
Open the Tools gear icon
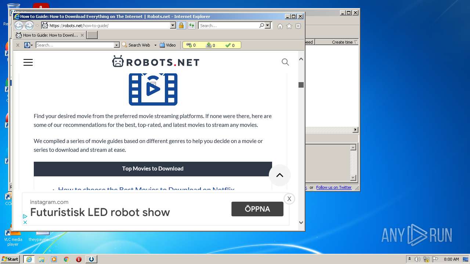(298, 26)
